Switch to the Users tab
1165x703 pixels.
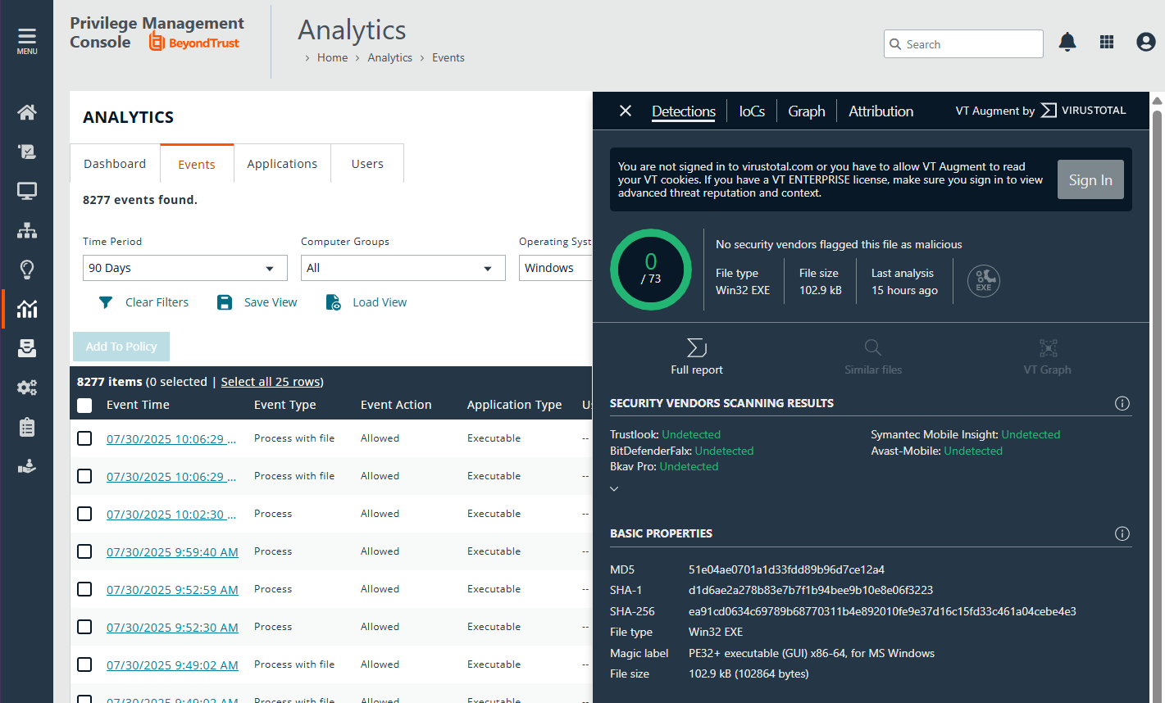click(x=367, y=164)
